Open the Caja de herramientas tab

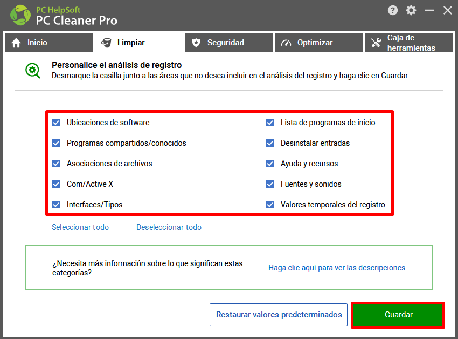pos(409,43)
